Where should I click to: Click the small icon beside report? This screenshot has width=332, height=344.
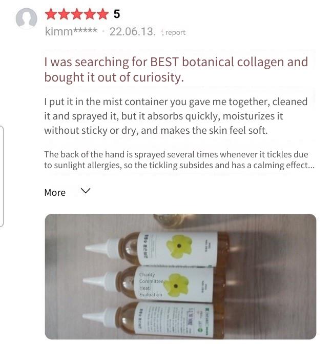(162, 33)
